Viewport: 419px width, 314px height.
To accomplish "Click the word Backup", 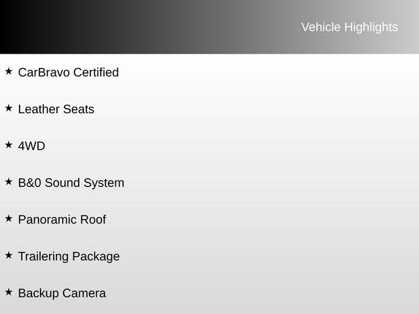I will (38, 294).
